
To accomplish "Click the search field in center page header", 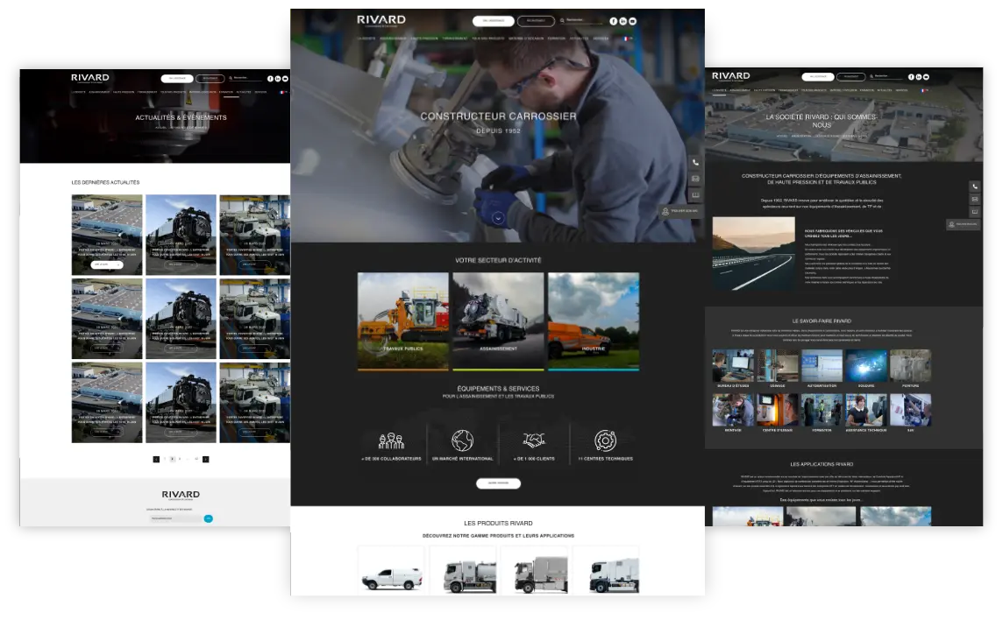I will click(x=583, y=20).
